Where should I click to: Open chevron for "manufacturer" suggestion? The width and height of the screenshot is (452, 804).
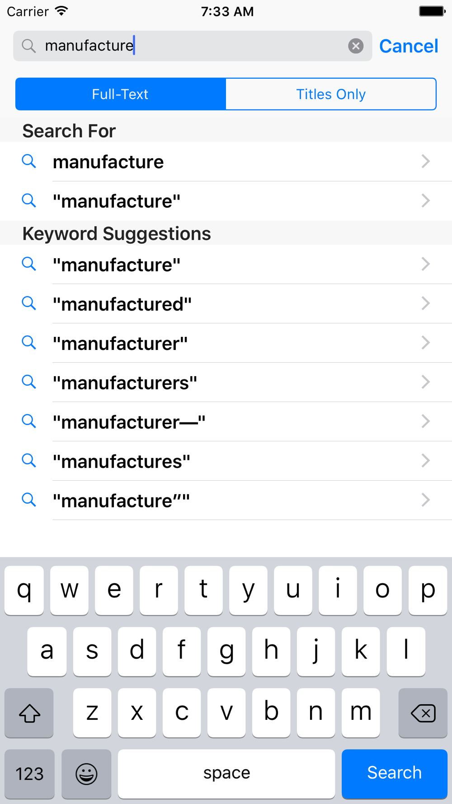425,343
